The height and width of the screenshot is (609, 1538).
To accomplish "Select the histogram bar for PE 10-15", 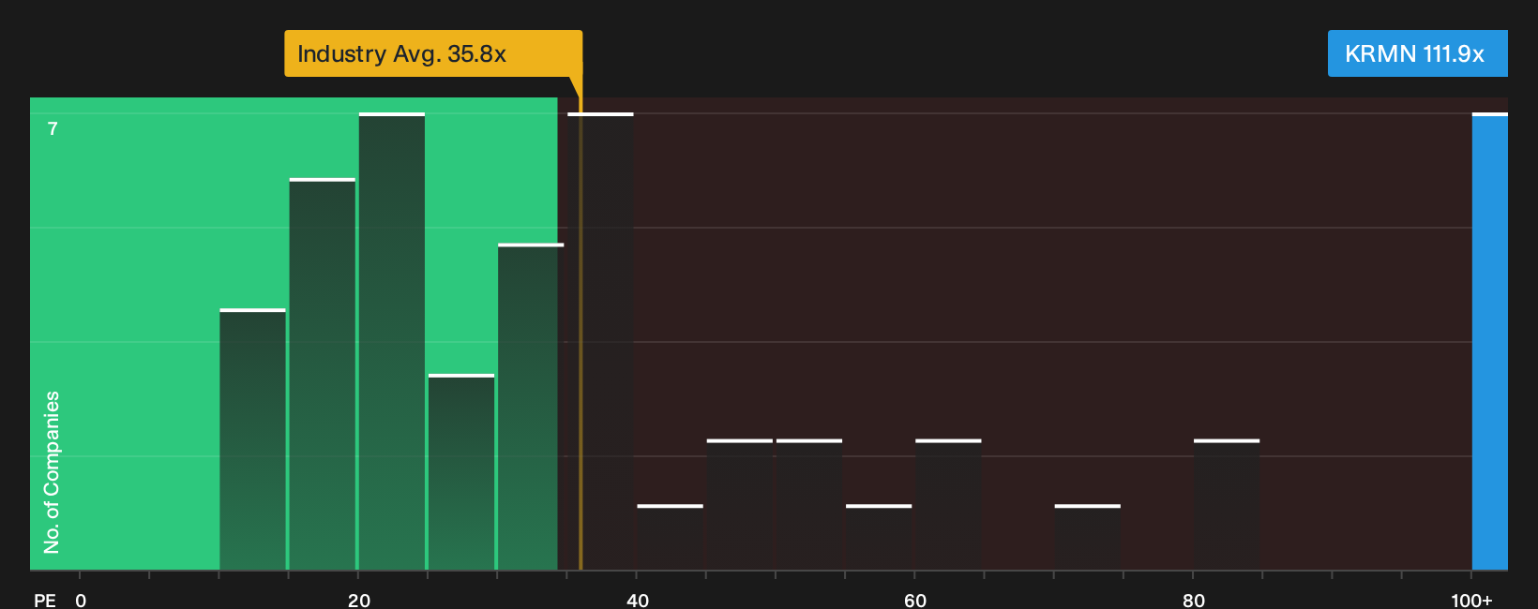I will (x=253, y=439).
